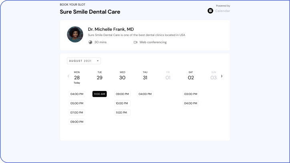Screen dimensions: 290x163
Task: Go to previous week with left arrow
Action: pos(68,76)
